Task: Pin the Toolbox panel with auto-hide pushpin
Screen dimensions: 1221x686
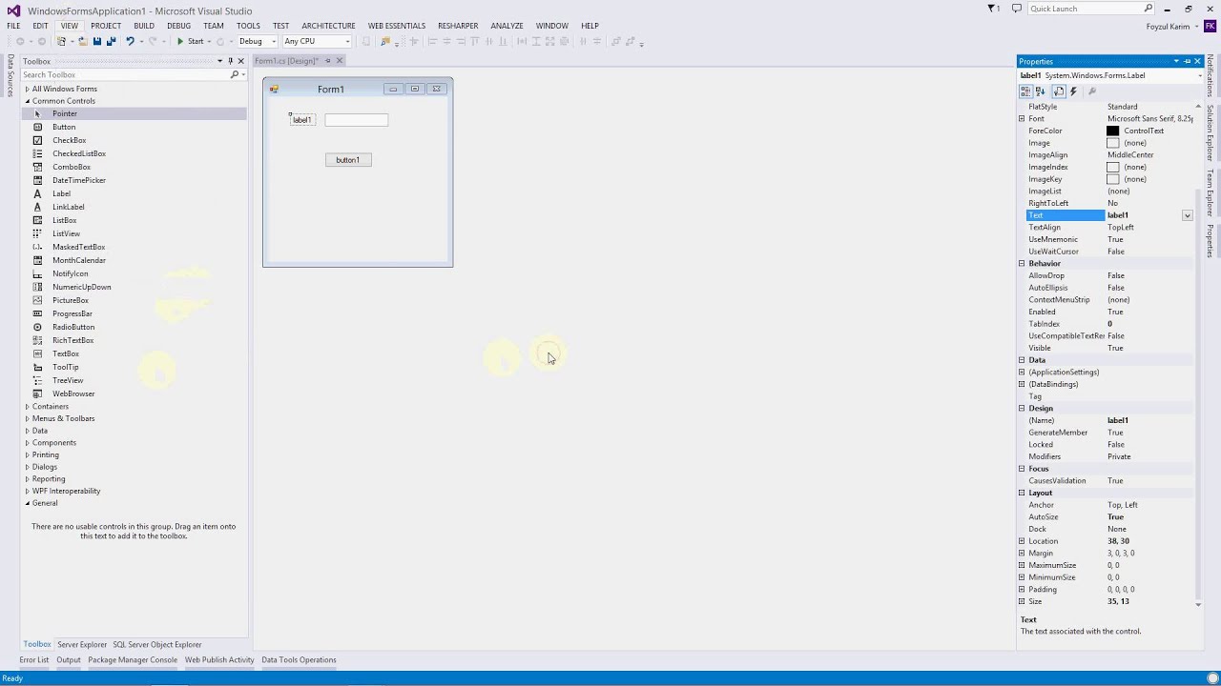Action: point(230,61)
